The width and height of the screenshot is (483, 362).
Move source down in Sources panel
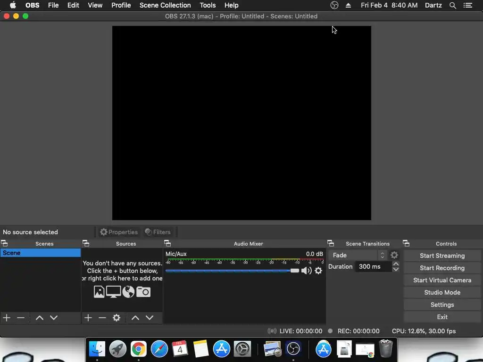click(150, 318)
